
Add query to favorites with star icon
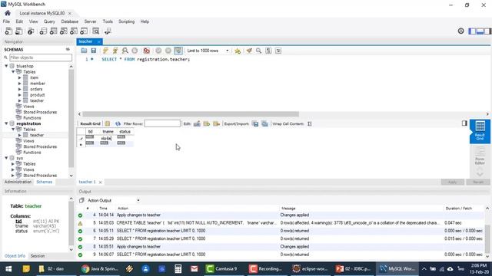[x=238, y=51]
